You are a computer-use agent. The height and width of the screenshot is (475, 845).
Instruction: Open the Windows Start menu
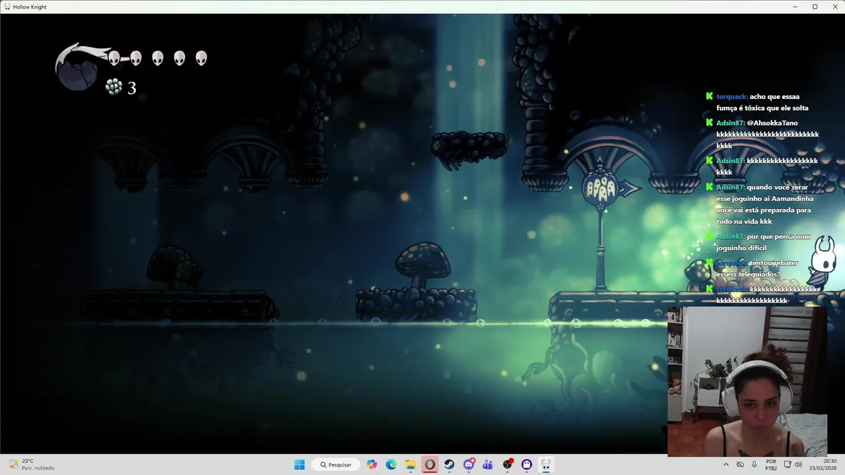[300, 464]
